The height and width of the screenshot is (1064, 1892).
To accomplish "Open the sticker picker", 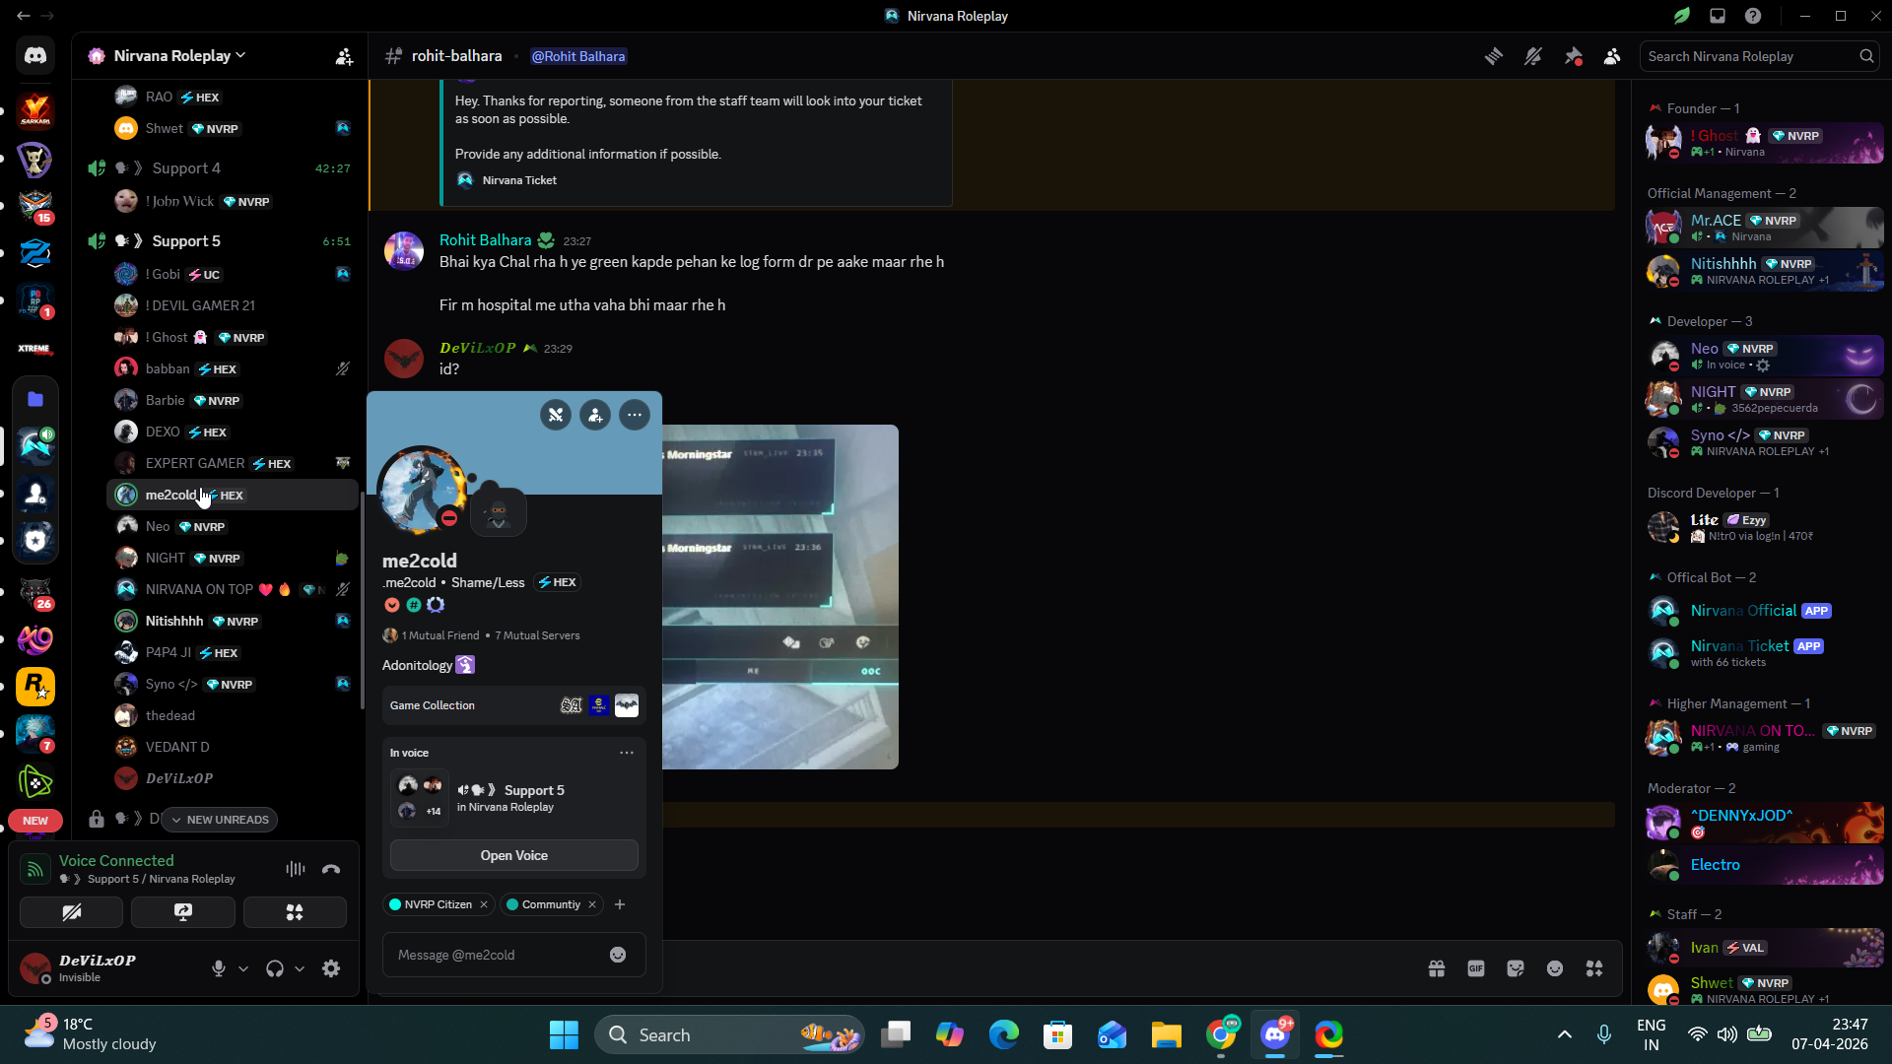I will (x=1516, y=968).
